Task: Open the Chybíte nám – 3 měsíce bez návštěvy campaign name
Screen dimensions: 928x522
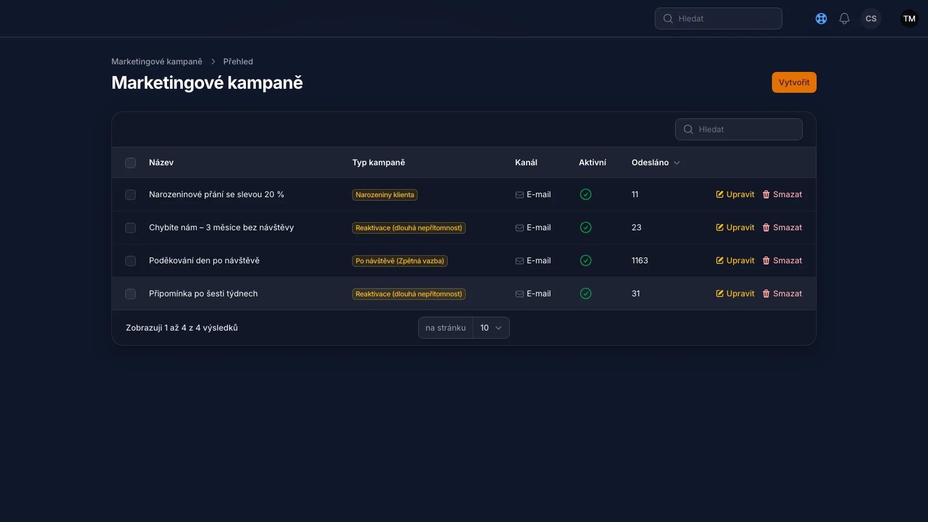Action: [222, 227]
